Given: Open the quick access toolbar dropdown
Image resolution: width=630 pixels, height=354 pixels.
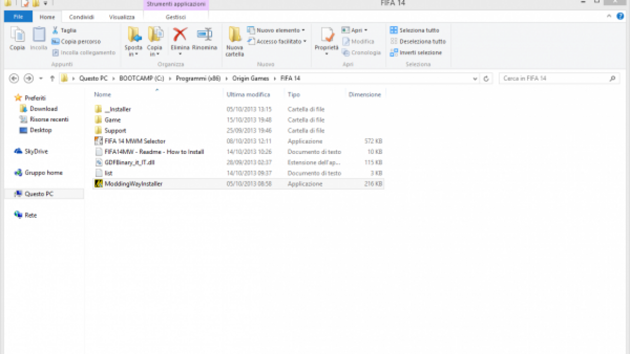Looking at the screenshot, I should pyautogui.click(x=45, y=3).
